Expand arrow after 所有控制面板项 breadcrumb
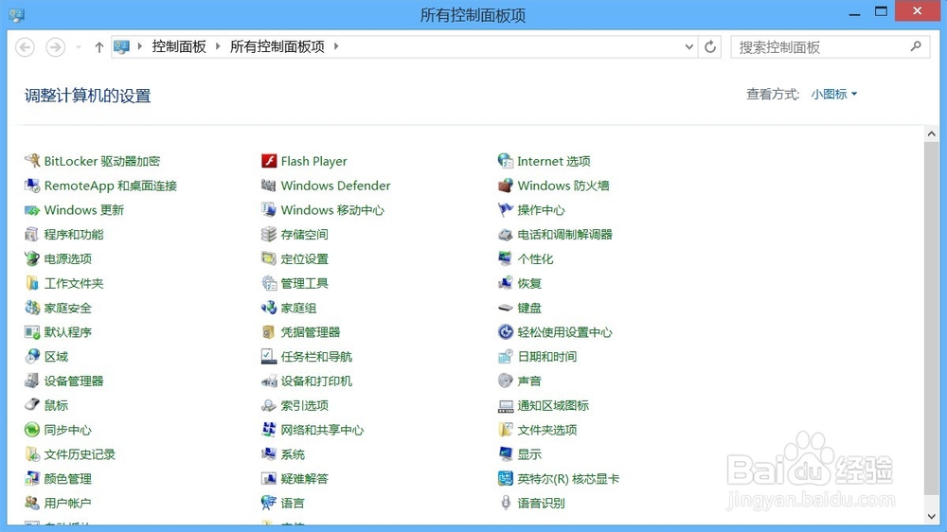947x532 pixels. [336, 46]
